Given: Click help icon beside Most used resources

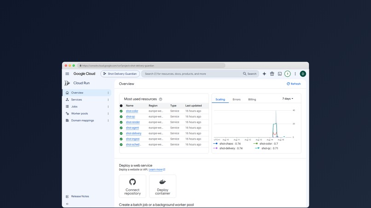Looking at the screenshot, I should coord(161,99).
